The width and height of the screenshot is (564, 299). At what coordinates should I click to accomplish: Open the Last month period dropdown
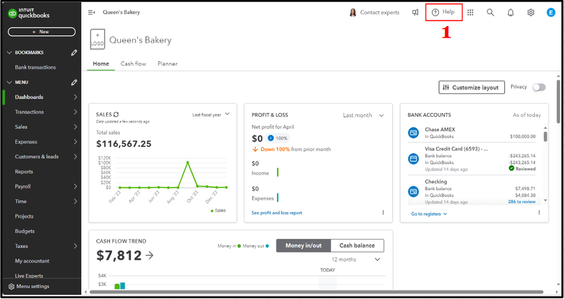click(363, 115)
